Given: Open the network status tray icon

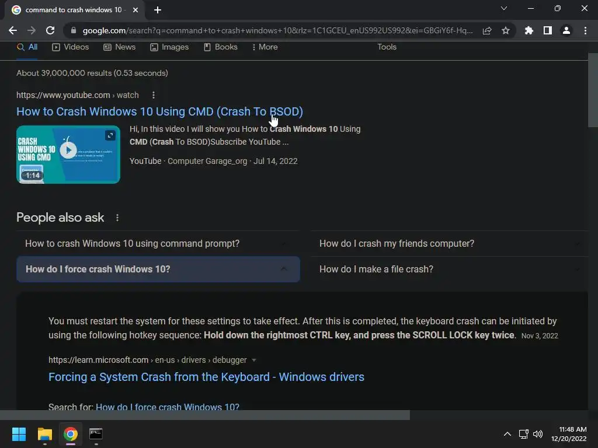Looking at the screenshot, I should point(524,434).
